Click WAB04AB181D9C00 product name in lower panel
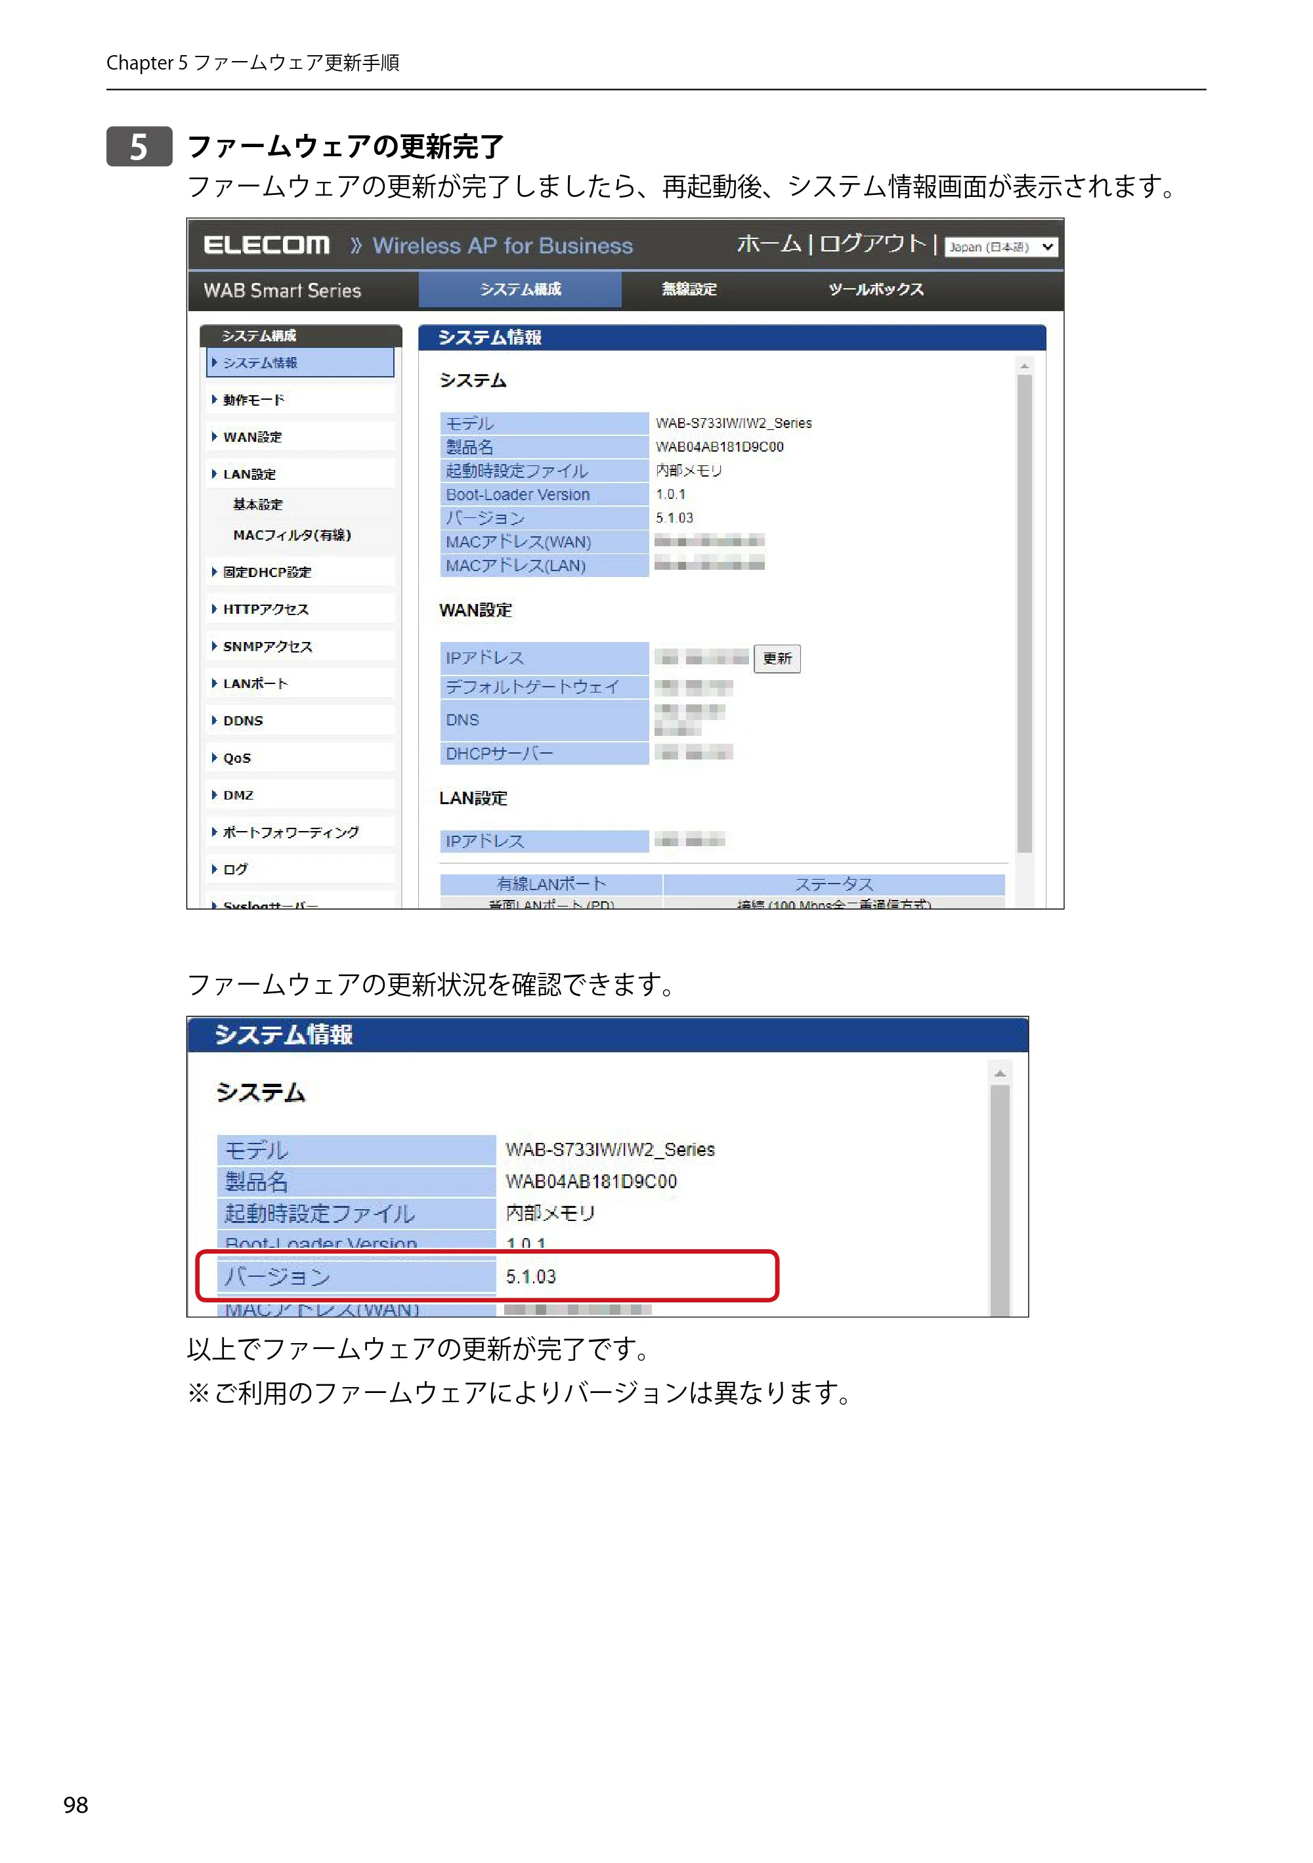 click(591, 1182)
